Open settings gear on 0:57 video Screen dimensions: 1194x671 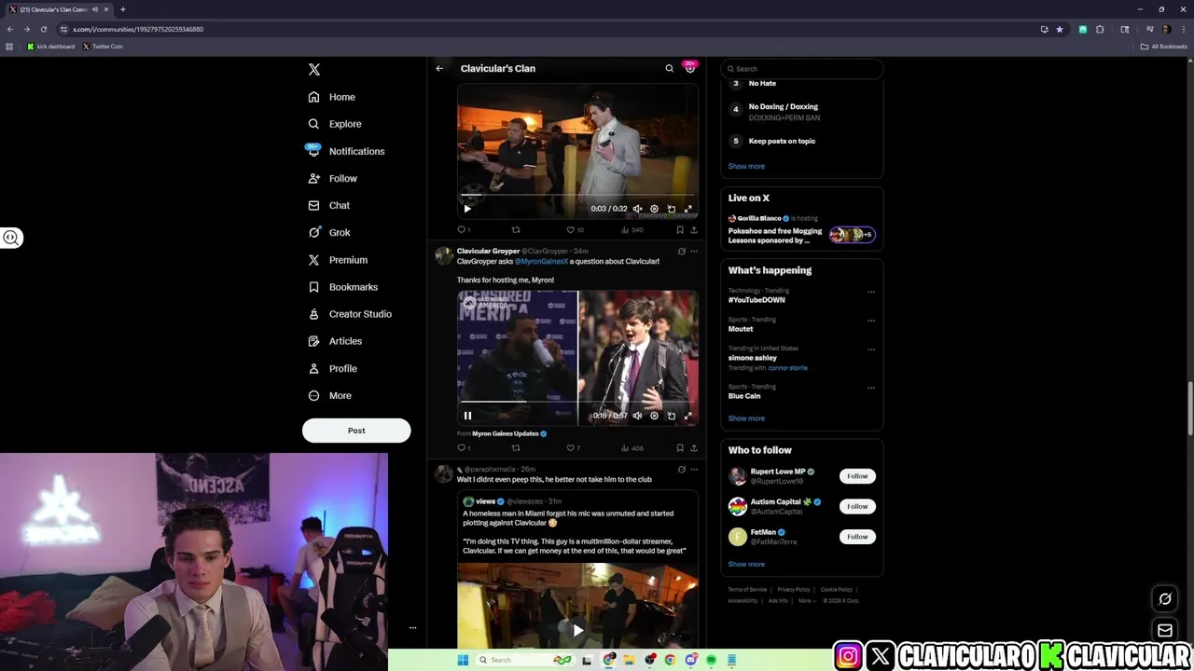pos(654,416)
